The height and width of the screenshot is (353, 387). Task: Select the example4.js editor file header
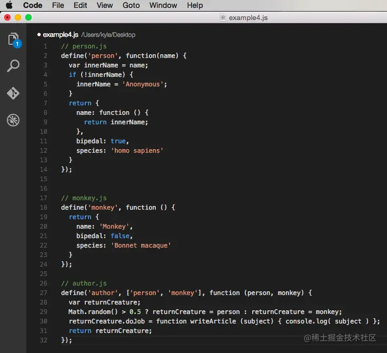(61, 35)
